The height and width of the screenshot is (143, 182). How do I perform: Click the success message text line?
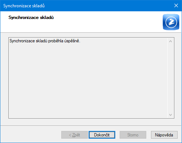45,41
